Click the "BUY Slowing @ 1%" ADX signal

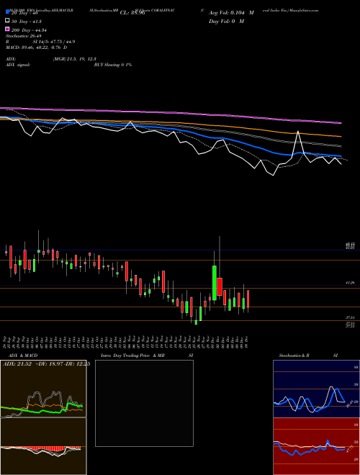113,65
